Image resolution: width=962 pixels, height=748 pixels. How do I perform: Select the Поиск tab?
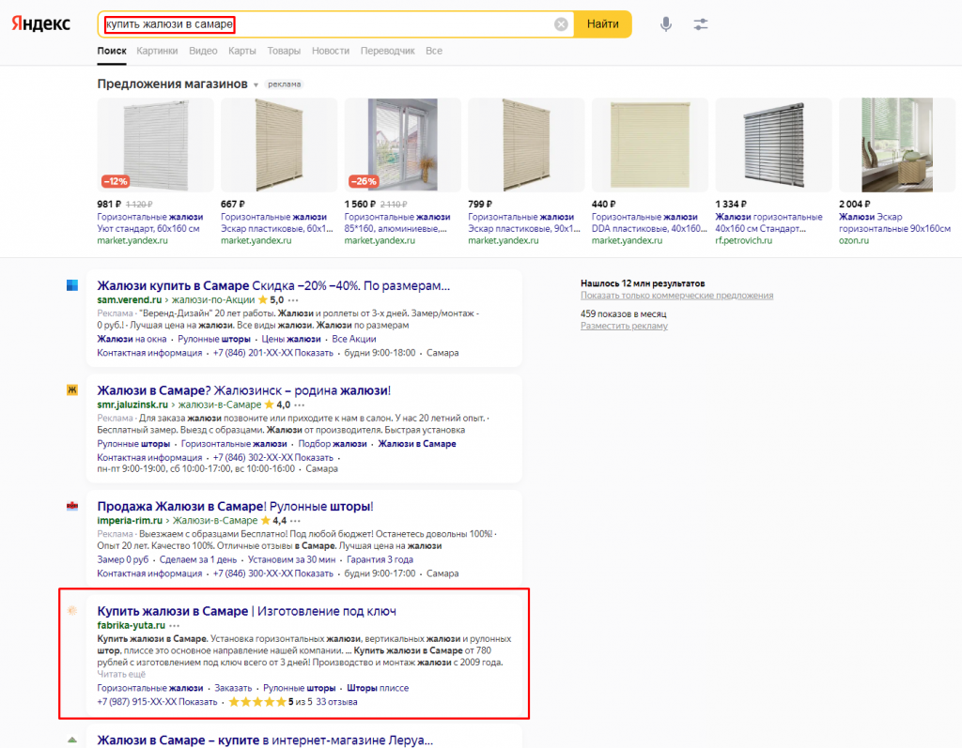(112, 51)
